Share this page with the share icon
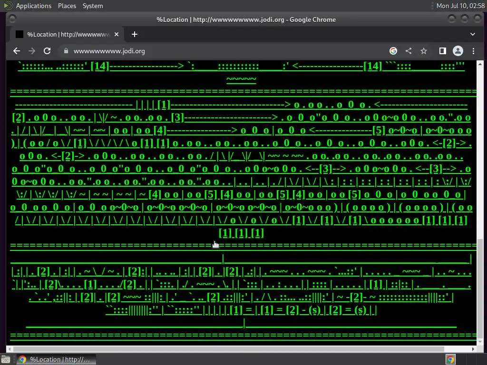487x365 pixels. pyautogui.click(x=409, y=51)
